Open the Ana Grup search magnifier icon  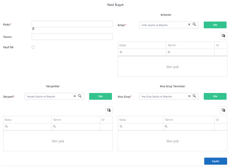point(194,96)
